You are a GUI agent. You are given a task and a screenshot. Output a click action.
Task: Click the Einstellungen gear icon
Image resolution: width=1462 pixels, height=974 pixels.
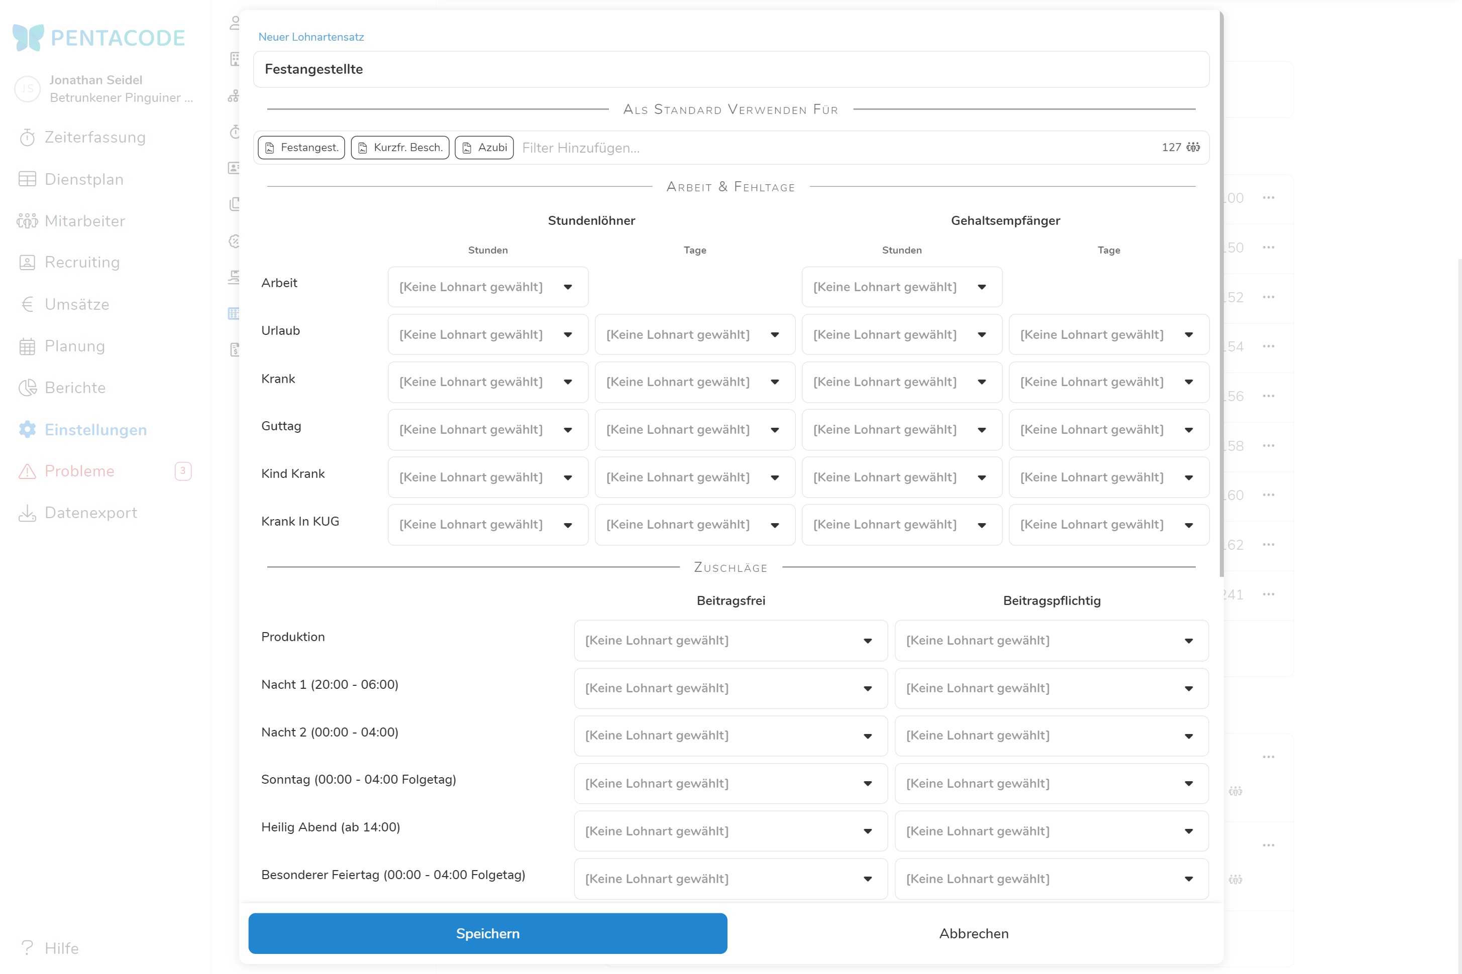coord(27,430)
